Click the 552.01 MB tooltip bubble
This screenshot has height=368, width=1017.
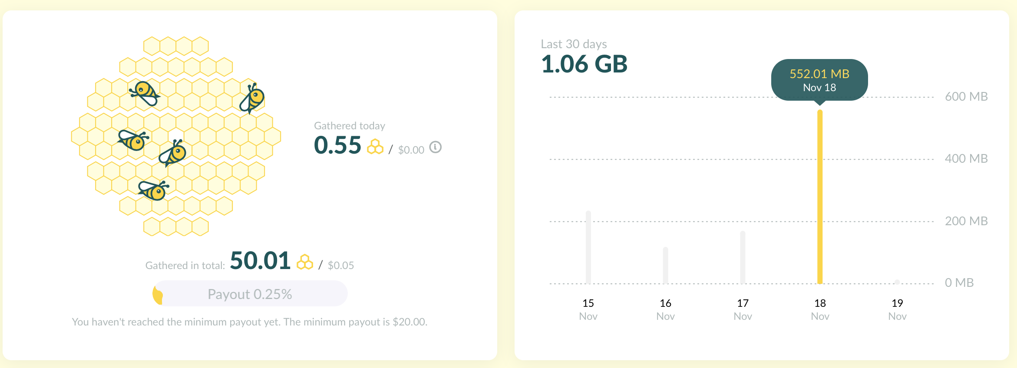819,80
